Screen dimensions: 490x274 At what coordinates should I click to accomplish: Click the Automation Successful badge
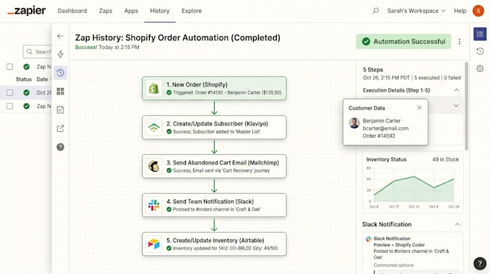pos(404,41)
